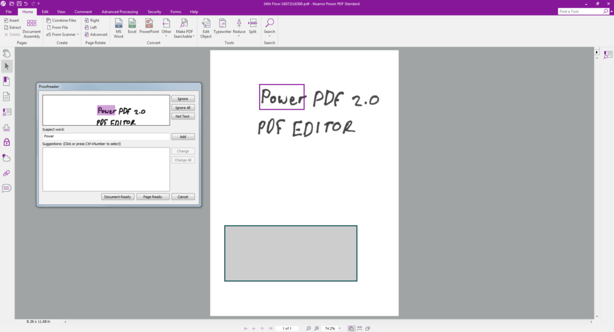The width and height of the screenshot is (614, 332).
Task: Open the Help tab
Action: click(194, 12)
